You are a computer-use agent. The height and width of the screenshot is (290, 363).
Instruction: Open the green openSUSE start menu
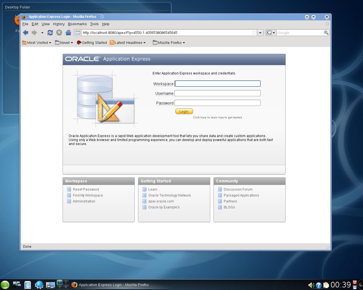tap(5, 285)
